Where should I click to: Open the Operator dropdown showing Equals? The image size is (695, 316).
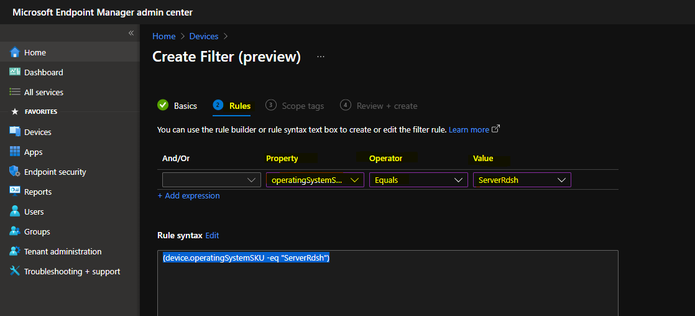(418, 180)
